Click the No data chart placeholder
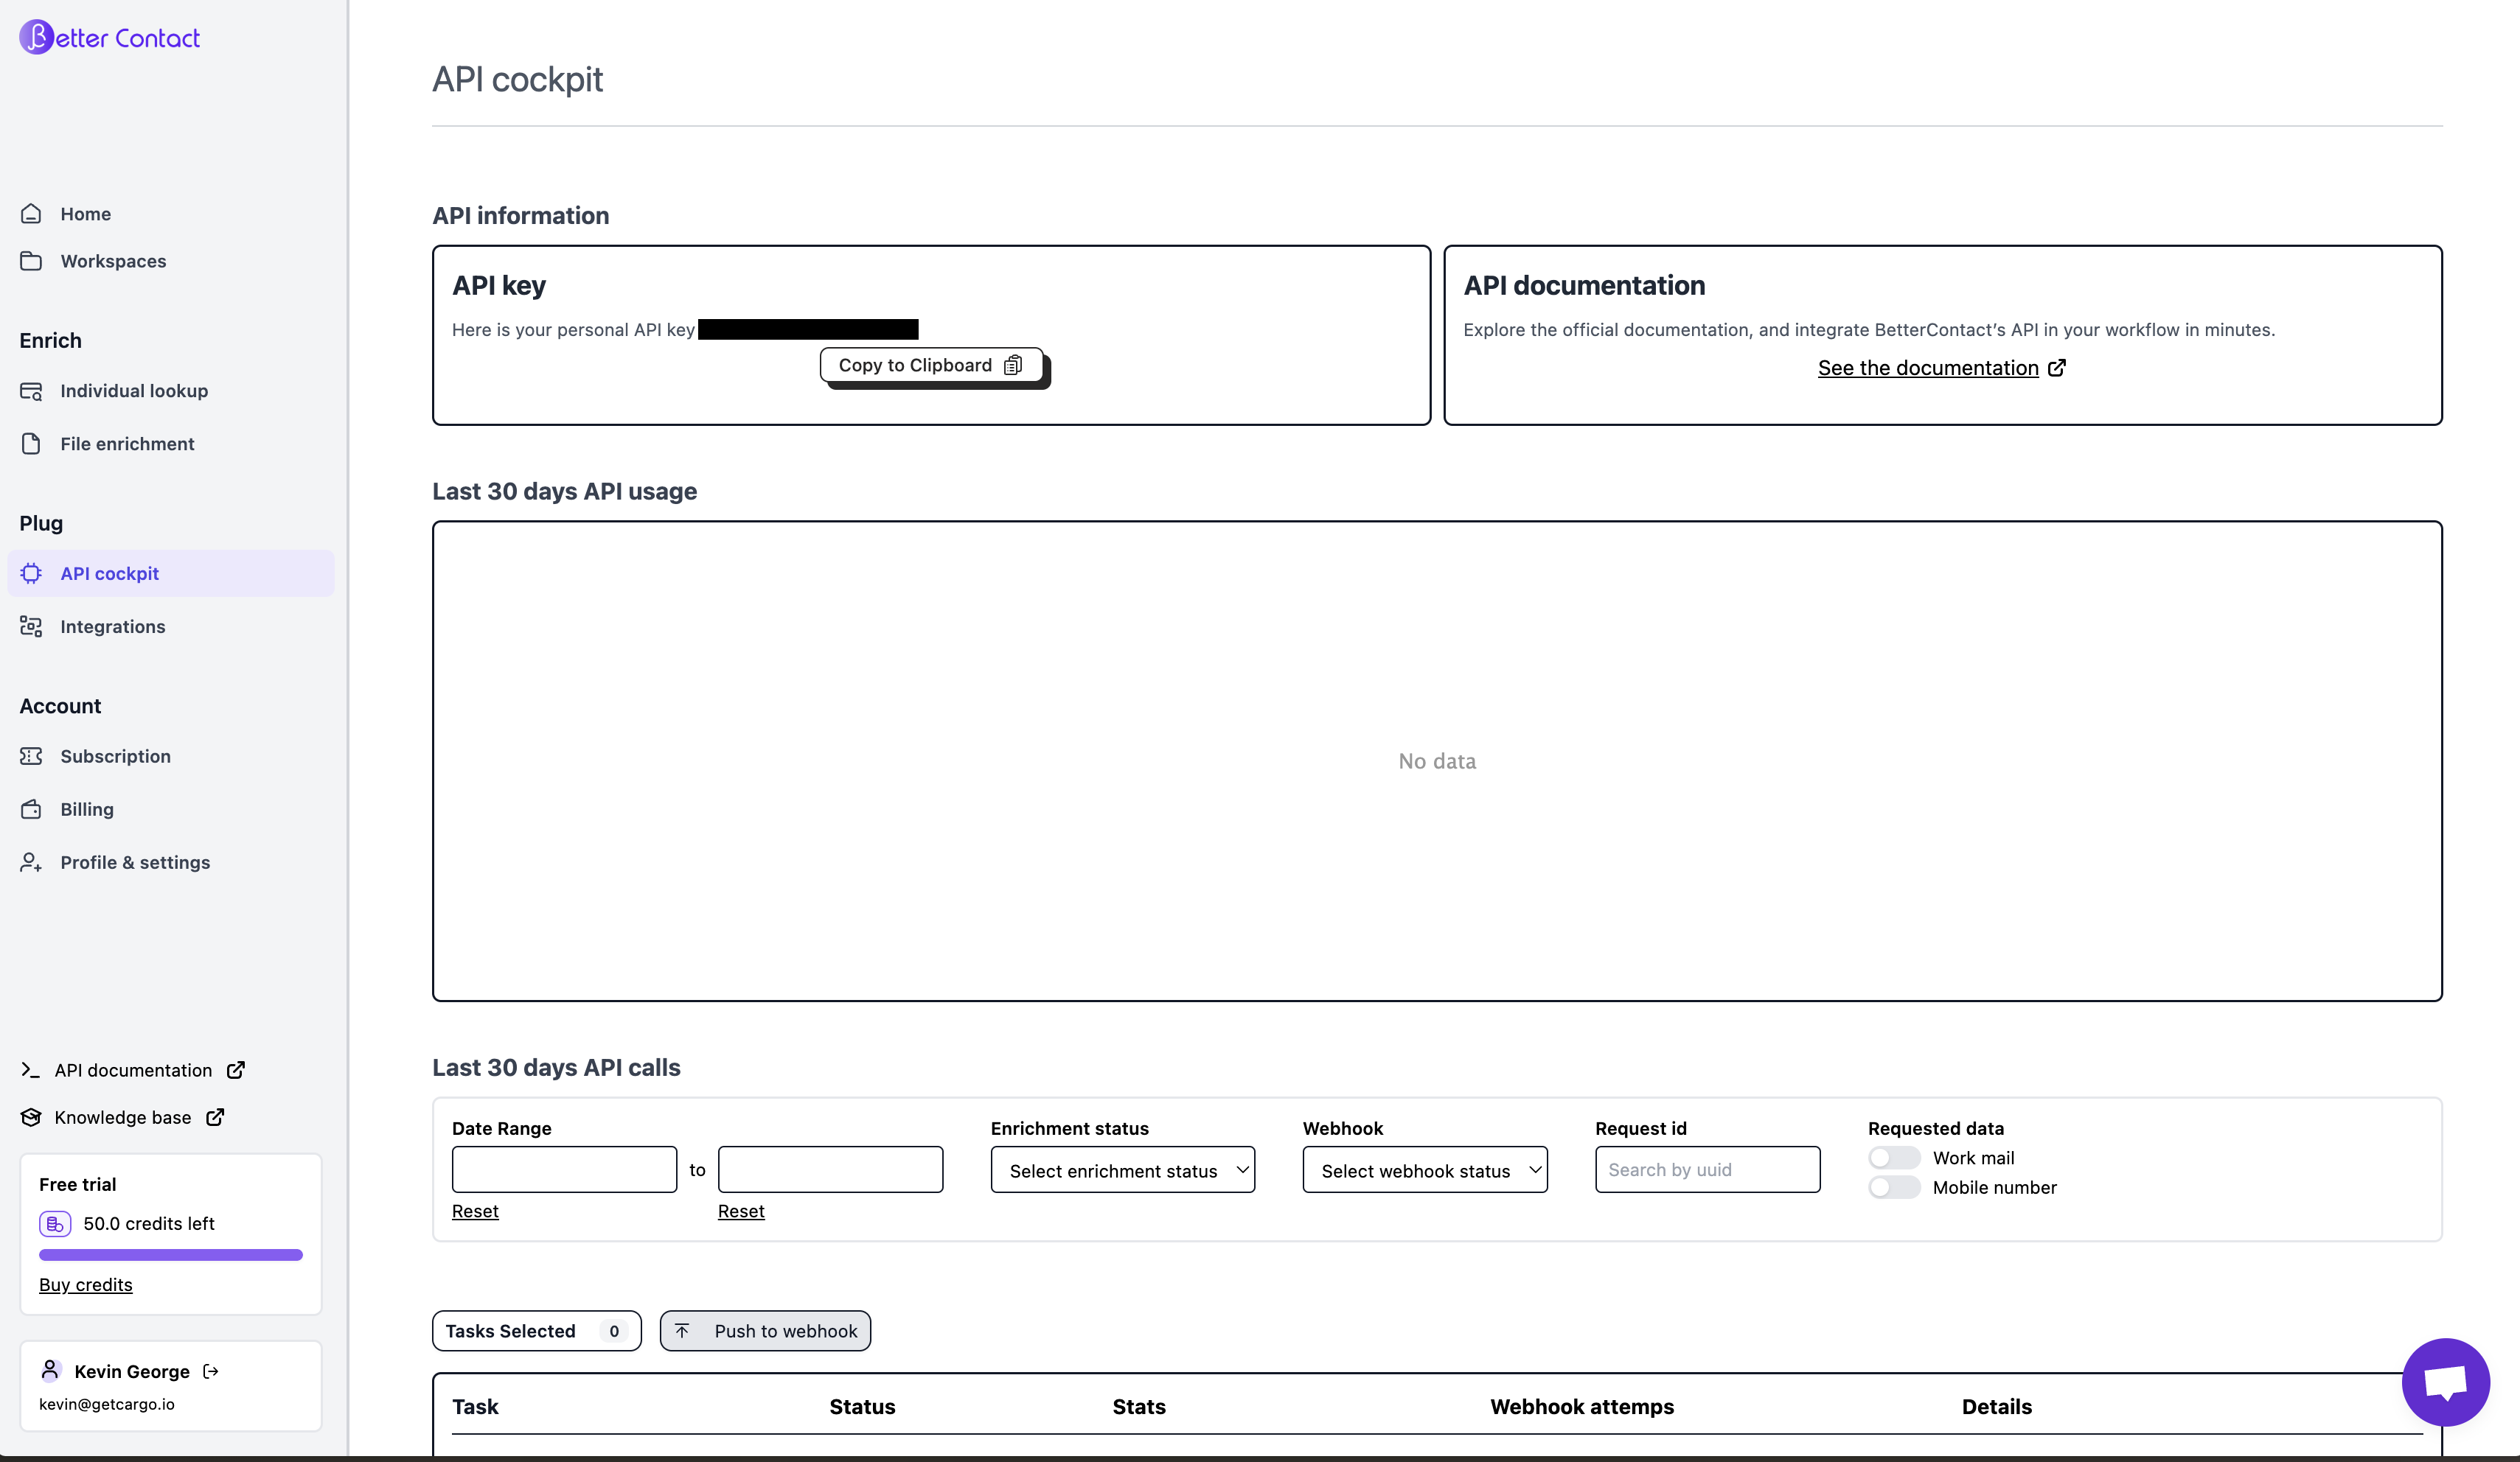This screenshot has width=2520, height=1462. (1437, 761)
